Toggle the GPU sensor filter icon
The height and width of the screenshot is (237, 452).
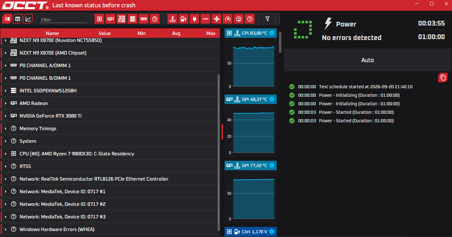[110, 19]
